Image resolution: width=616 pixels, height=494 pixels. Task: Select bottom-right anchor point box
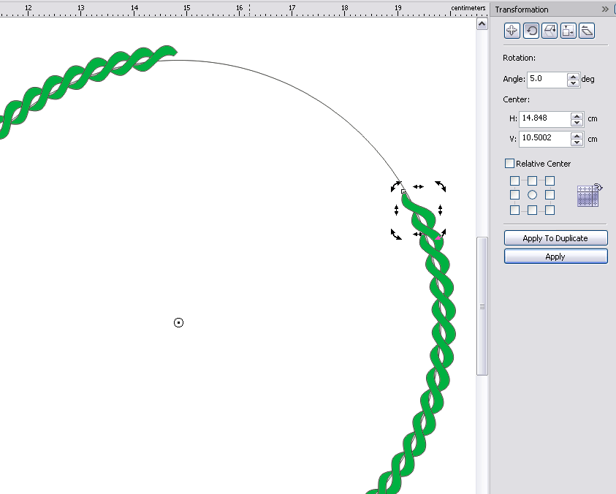[x=550, y=210]
